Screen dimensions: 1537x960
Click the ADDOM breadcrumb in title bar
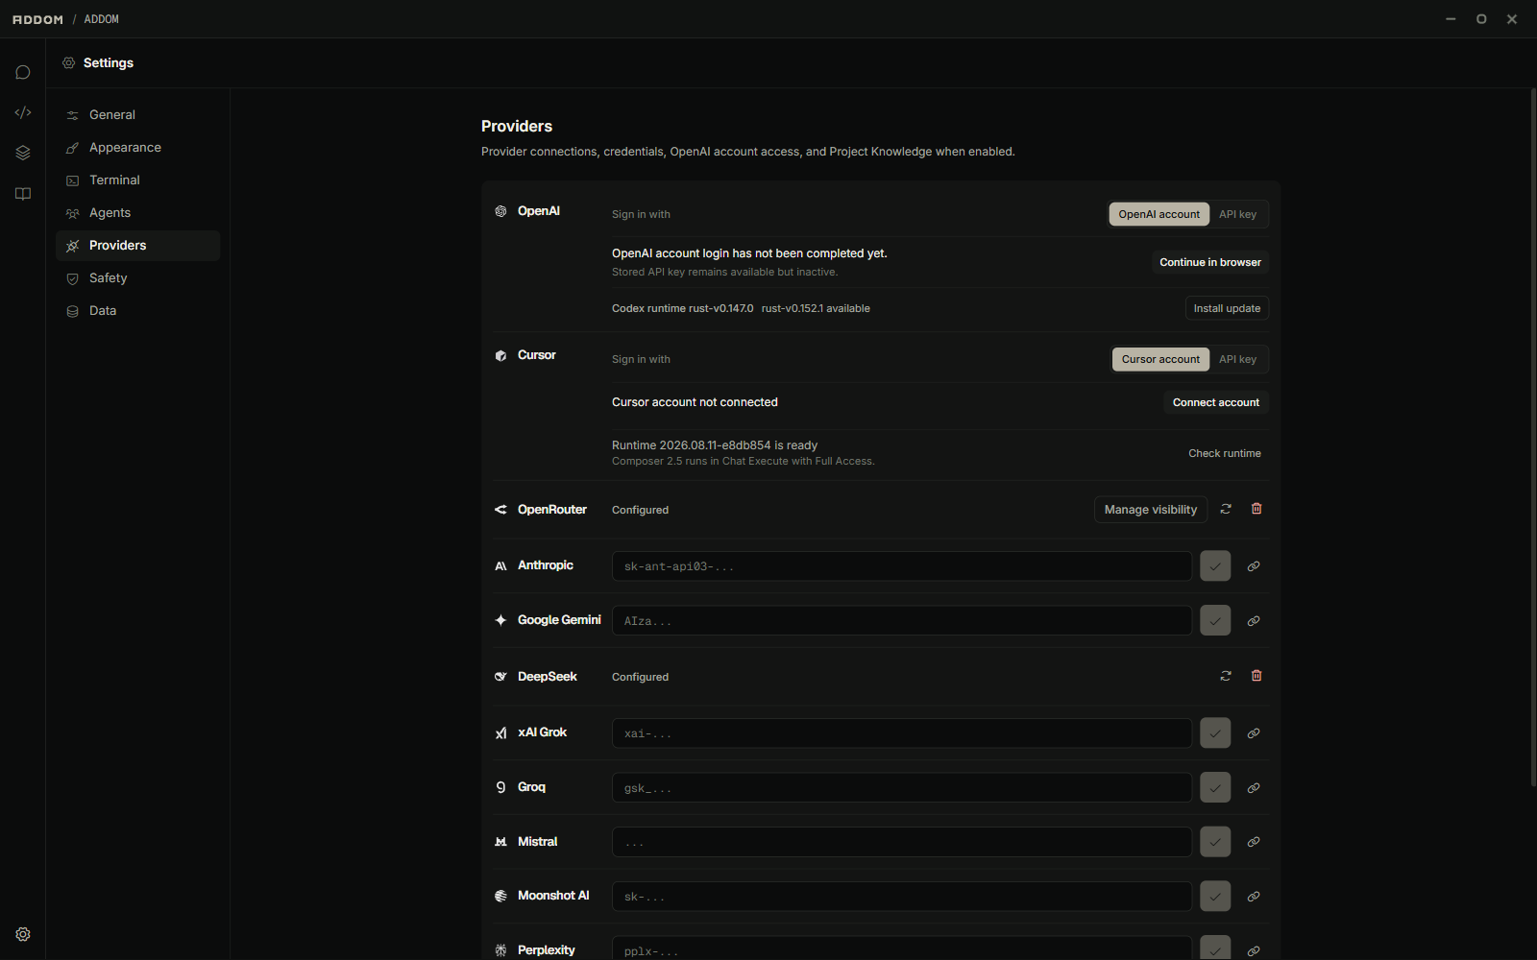pyautogui.click(x=101, y=19)
